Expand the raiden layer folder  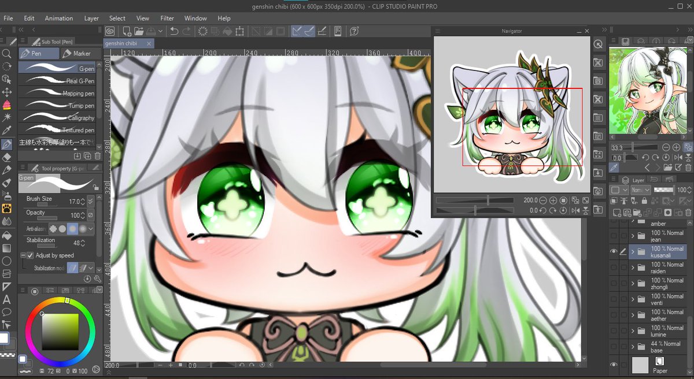point(633,267)
